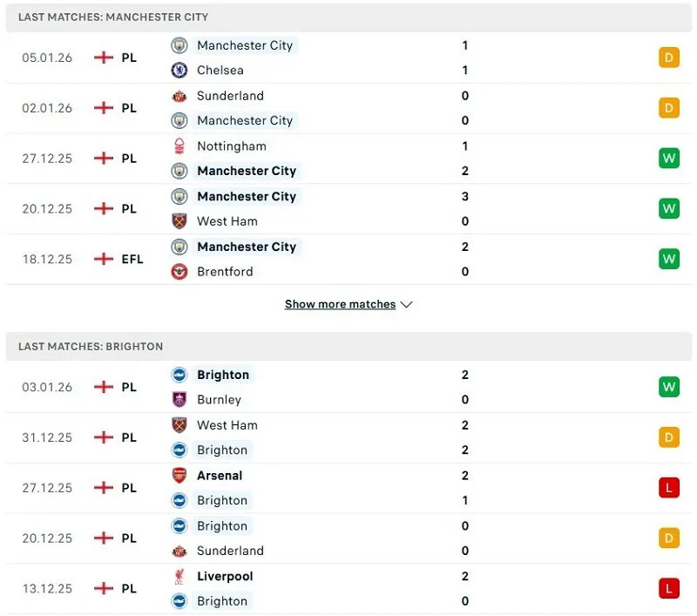
Task: Click the Sunderland club badge
Action: [179, 96]
